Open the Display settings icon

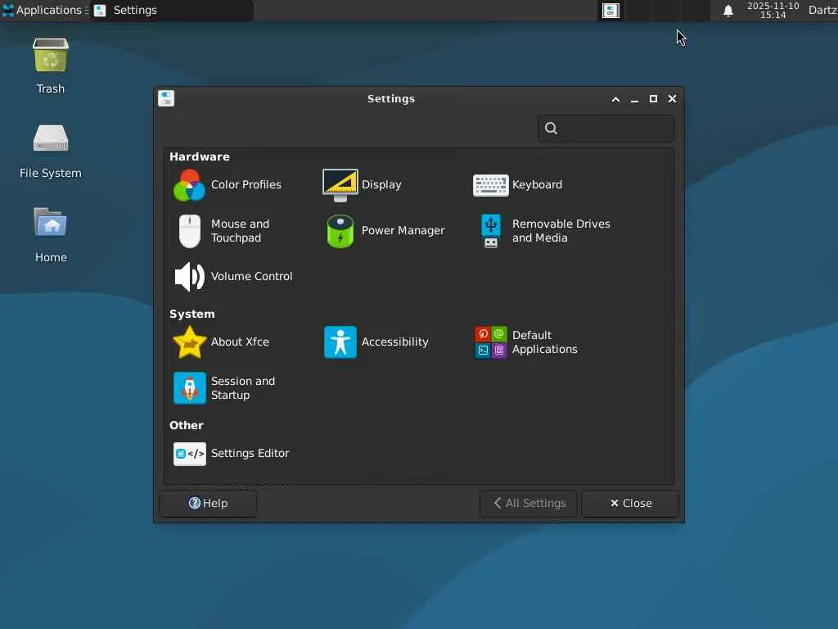point(340,185)
